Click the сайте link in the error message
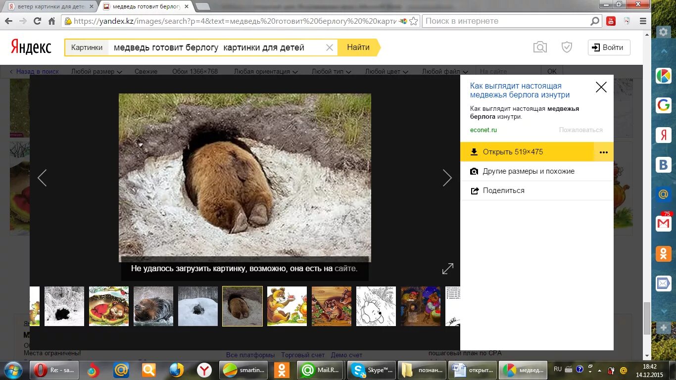The width and height of the screenshot is (676, 380). pyautogui.click(x=345, y=269)
